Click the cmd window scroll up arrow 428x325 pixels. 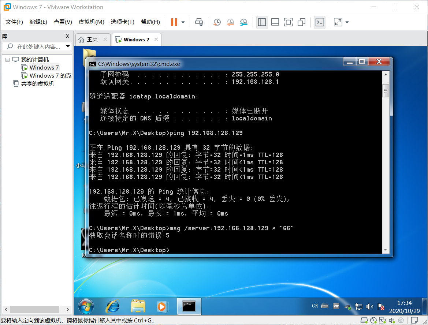point(386,75)
